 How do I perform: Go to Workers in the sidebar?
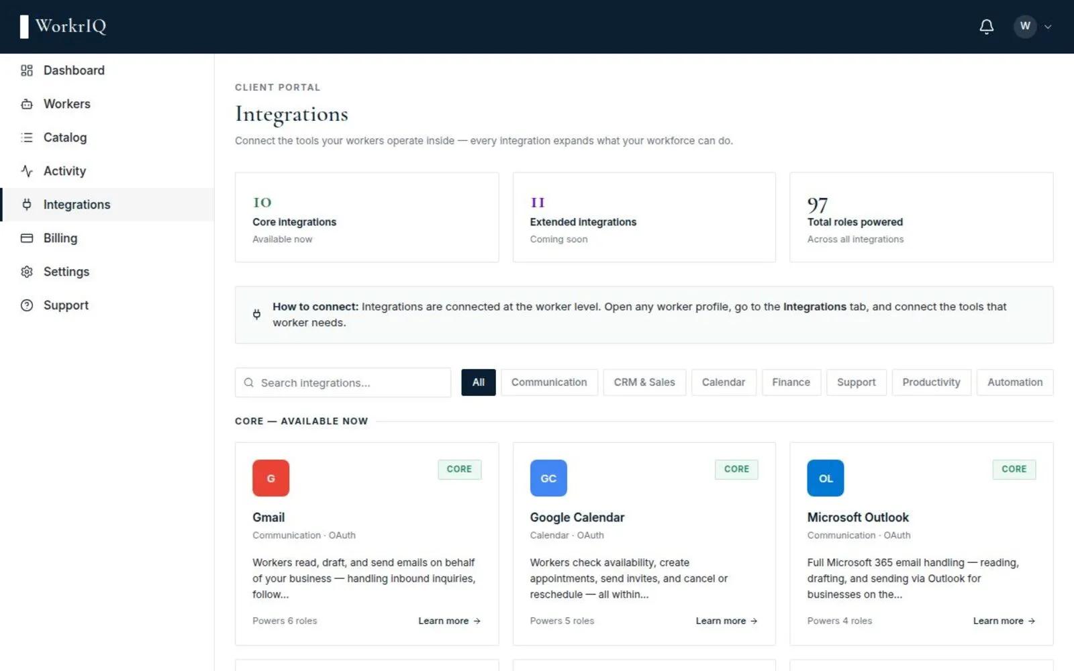(x=107, y=104)
